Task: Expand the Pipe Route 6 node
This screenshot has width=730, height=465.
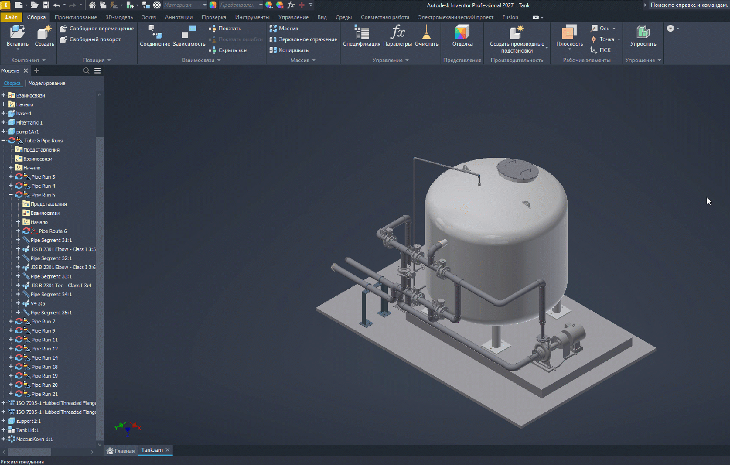Action: point(18,231)
